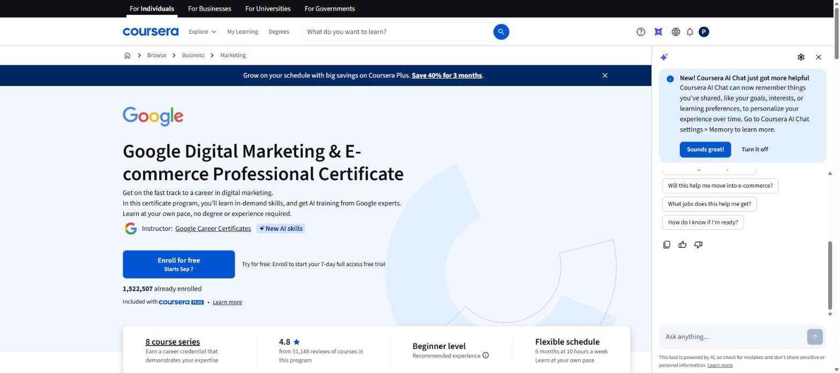Select 'How do I know if I'm ready?' suggestion
This screenshot has width=840, height=373.
coord(703,222)
